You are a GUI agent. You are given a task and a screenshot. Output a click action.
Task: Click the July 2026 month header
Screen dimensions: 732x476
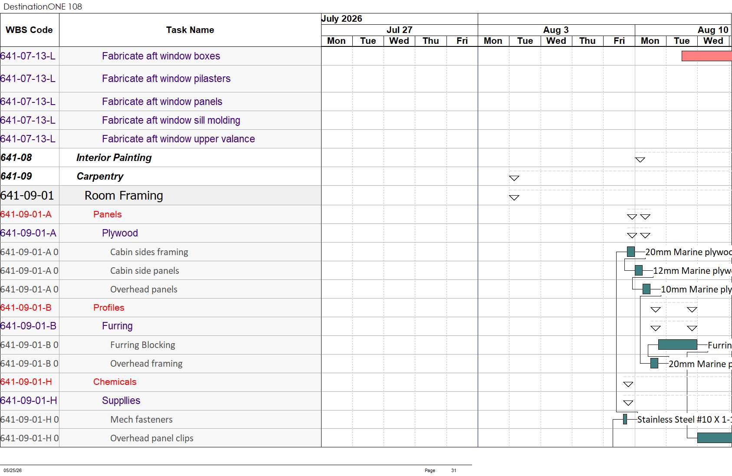click(342, 19)
